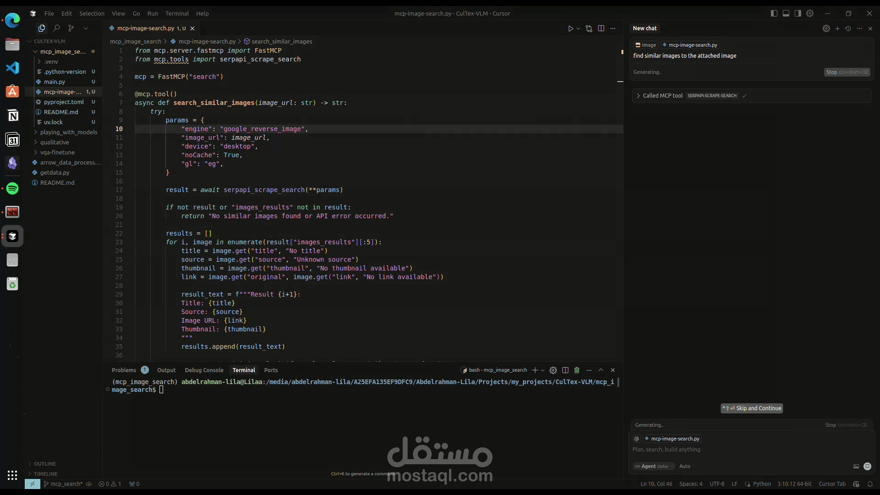The height and width of the screenshot is (495, 880).
Task: Show chat history in AI panel
Action: click(848, 28)
